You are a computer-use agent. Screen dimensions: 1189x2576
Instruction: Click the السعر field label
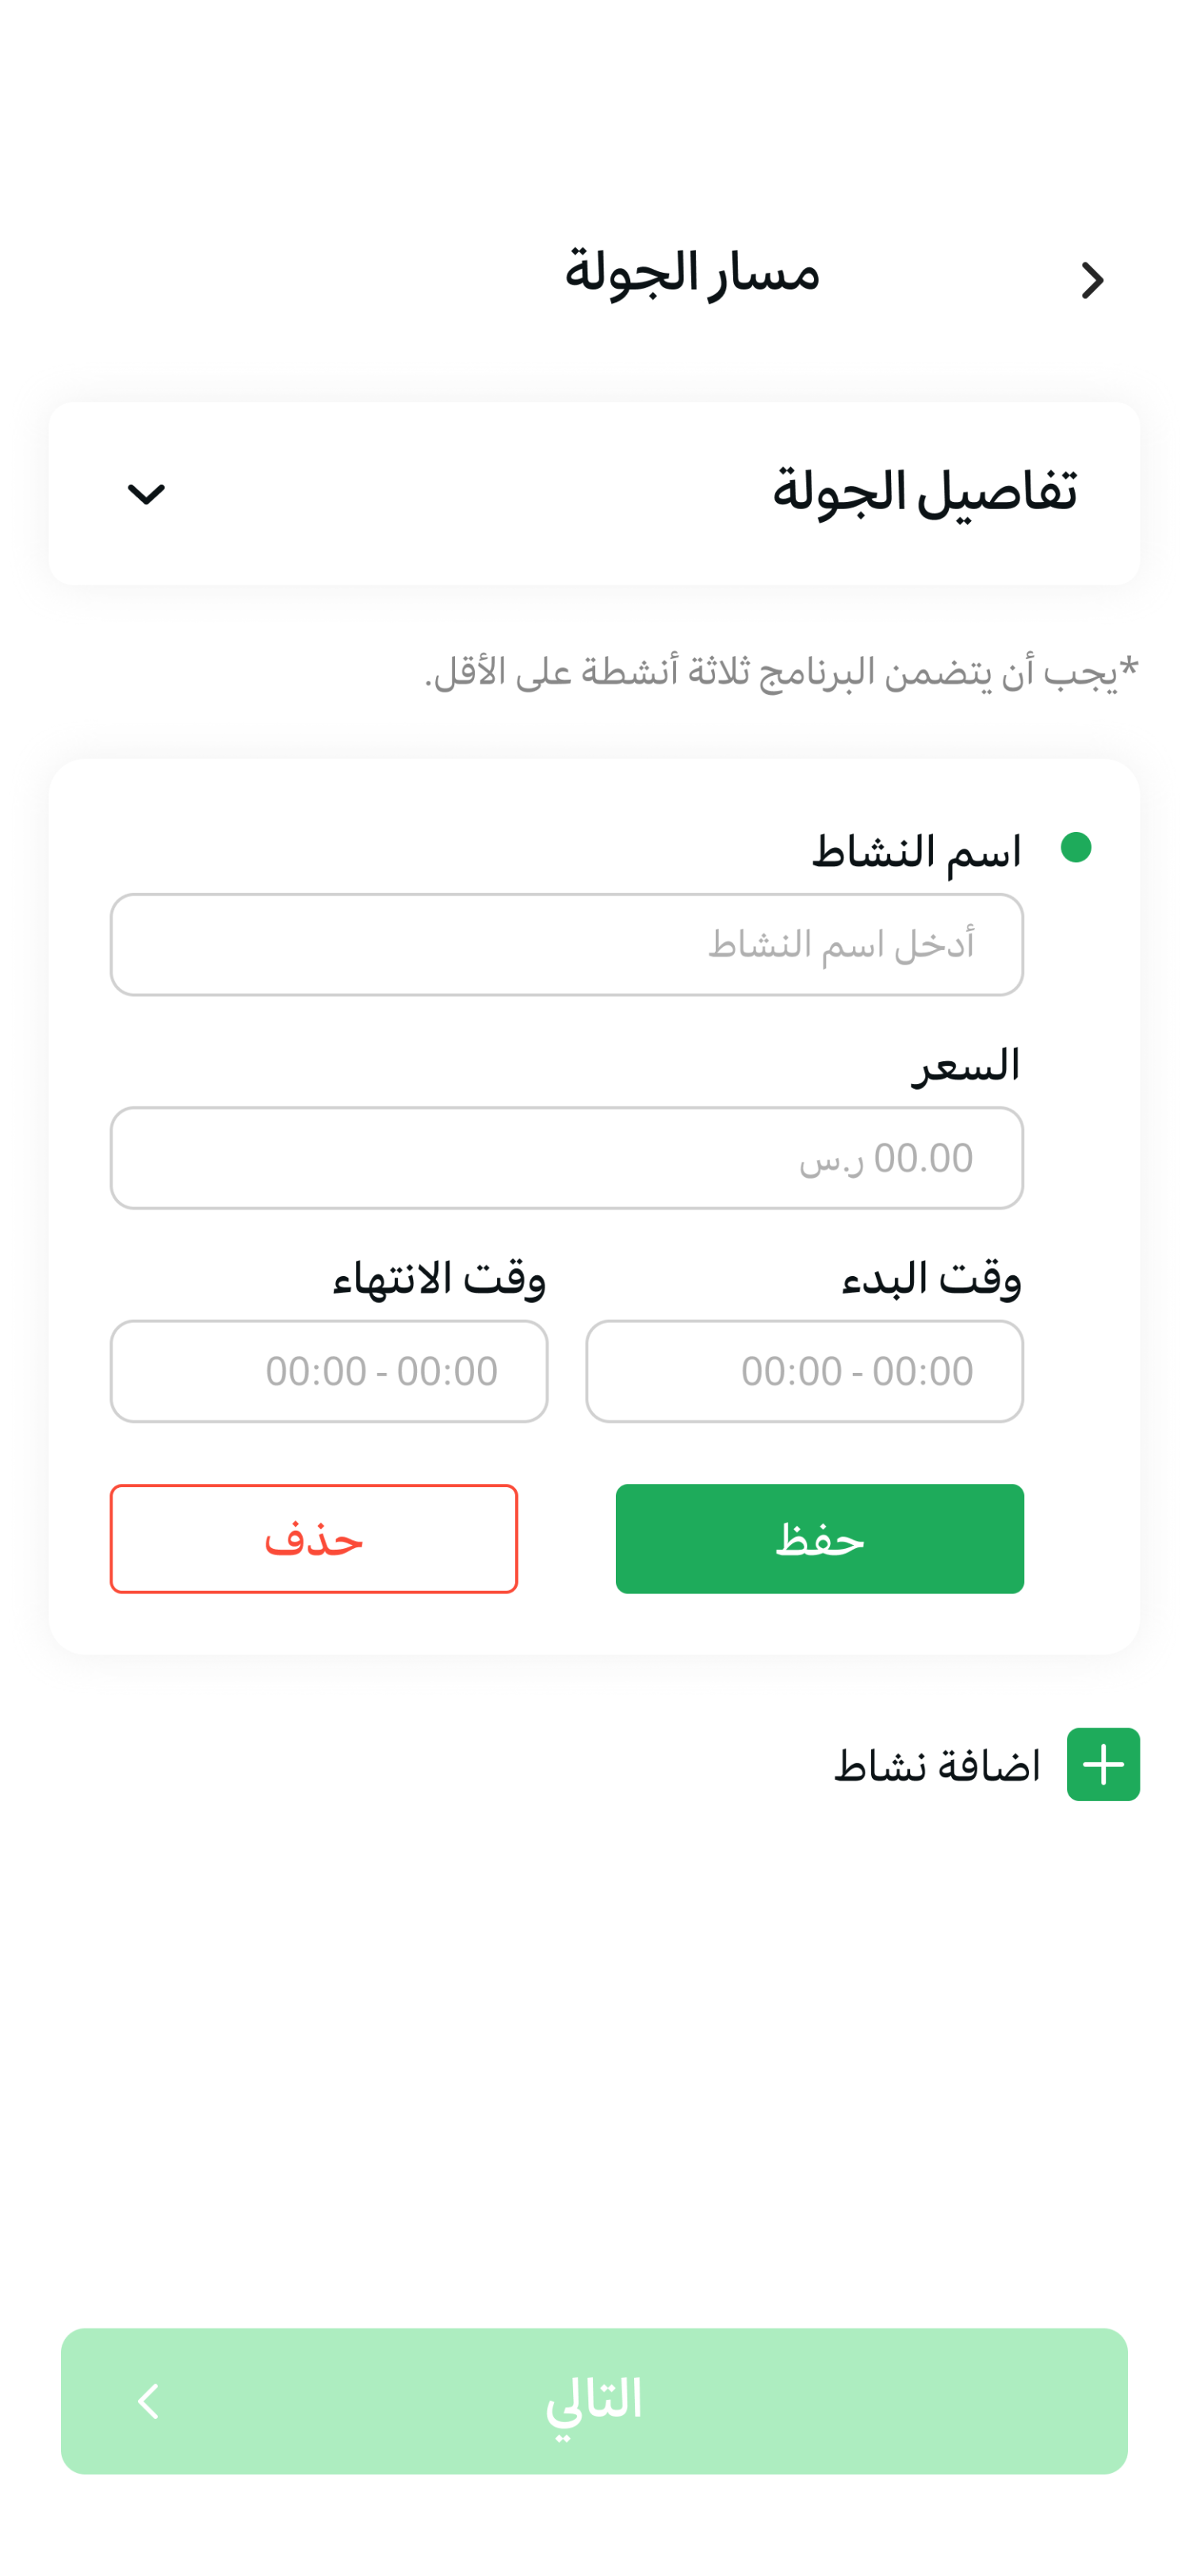click(965, 1065)
